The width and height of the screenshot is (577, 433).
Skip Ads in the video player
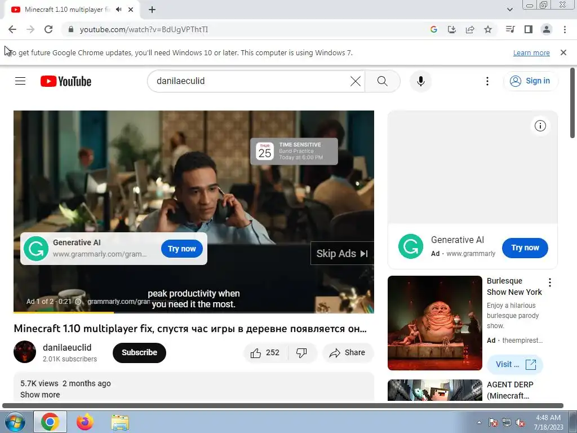pyautogui.click(x=342, y=253)
